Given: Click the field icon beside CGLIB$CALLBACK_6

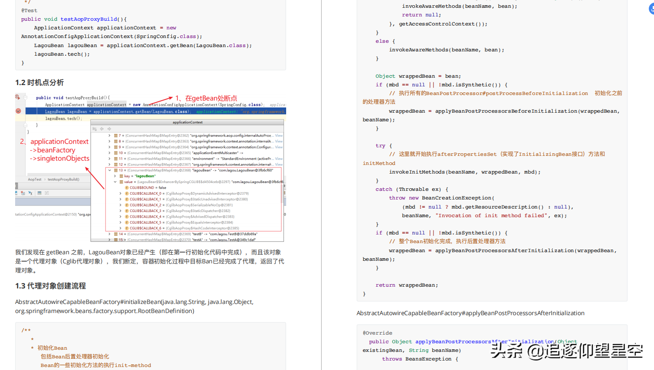Looking at the screenshot, I should point(127,228).
